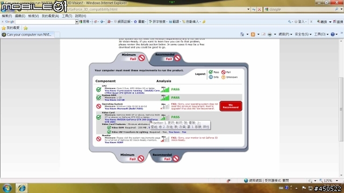344x193 pixels.
Task: Open the Print dropdown arrow
Action: point(275,34)
